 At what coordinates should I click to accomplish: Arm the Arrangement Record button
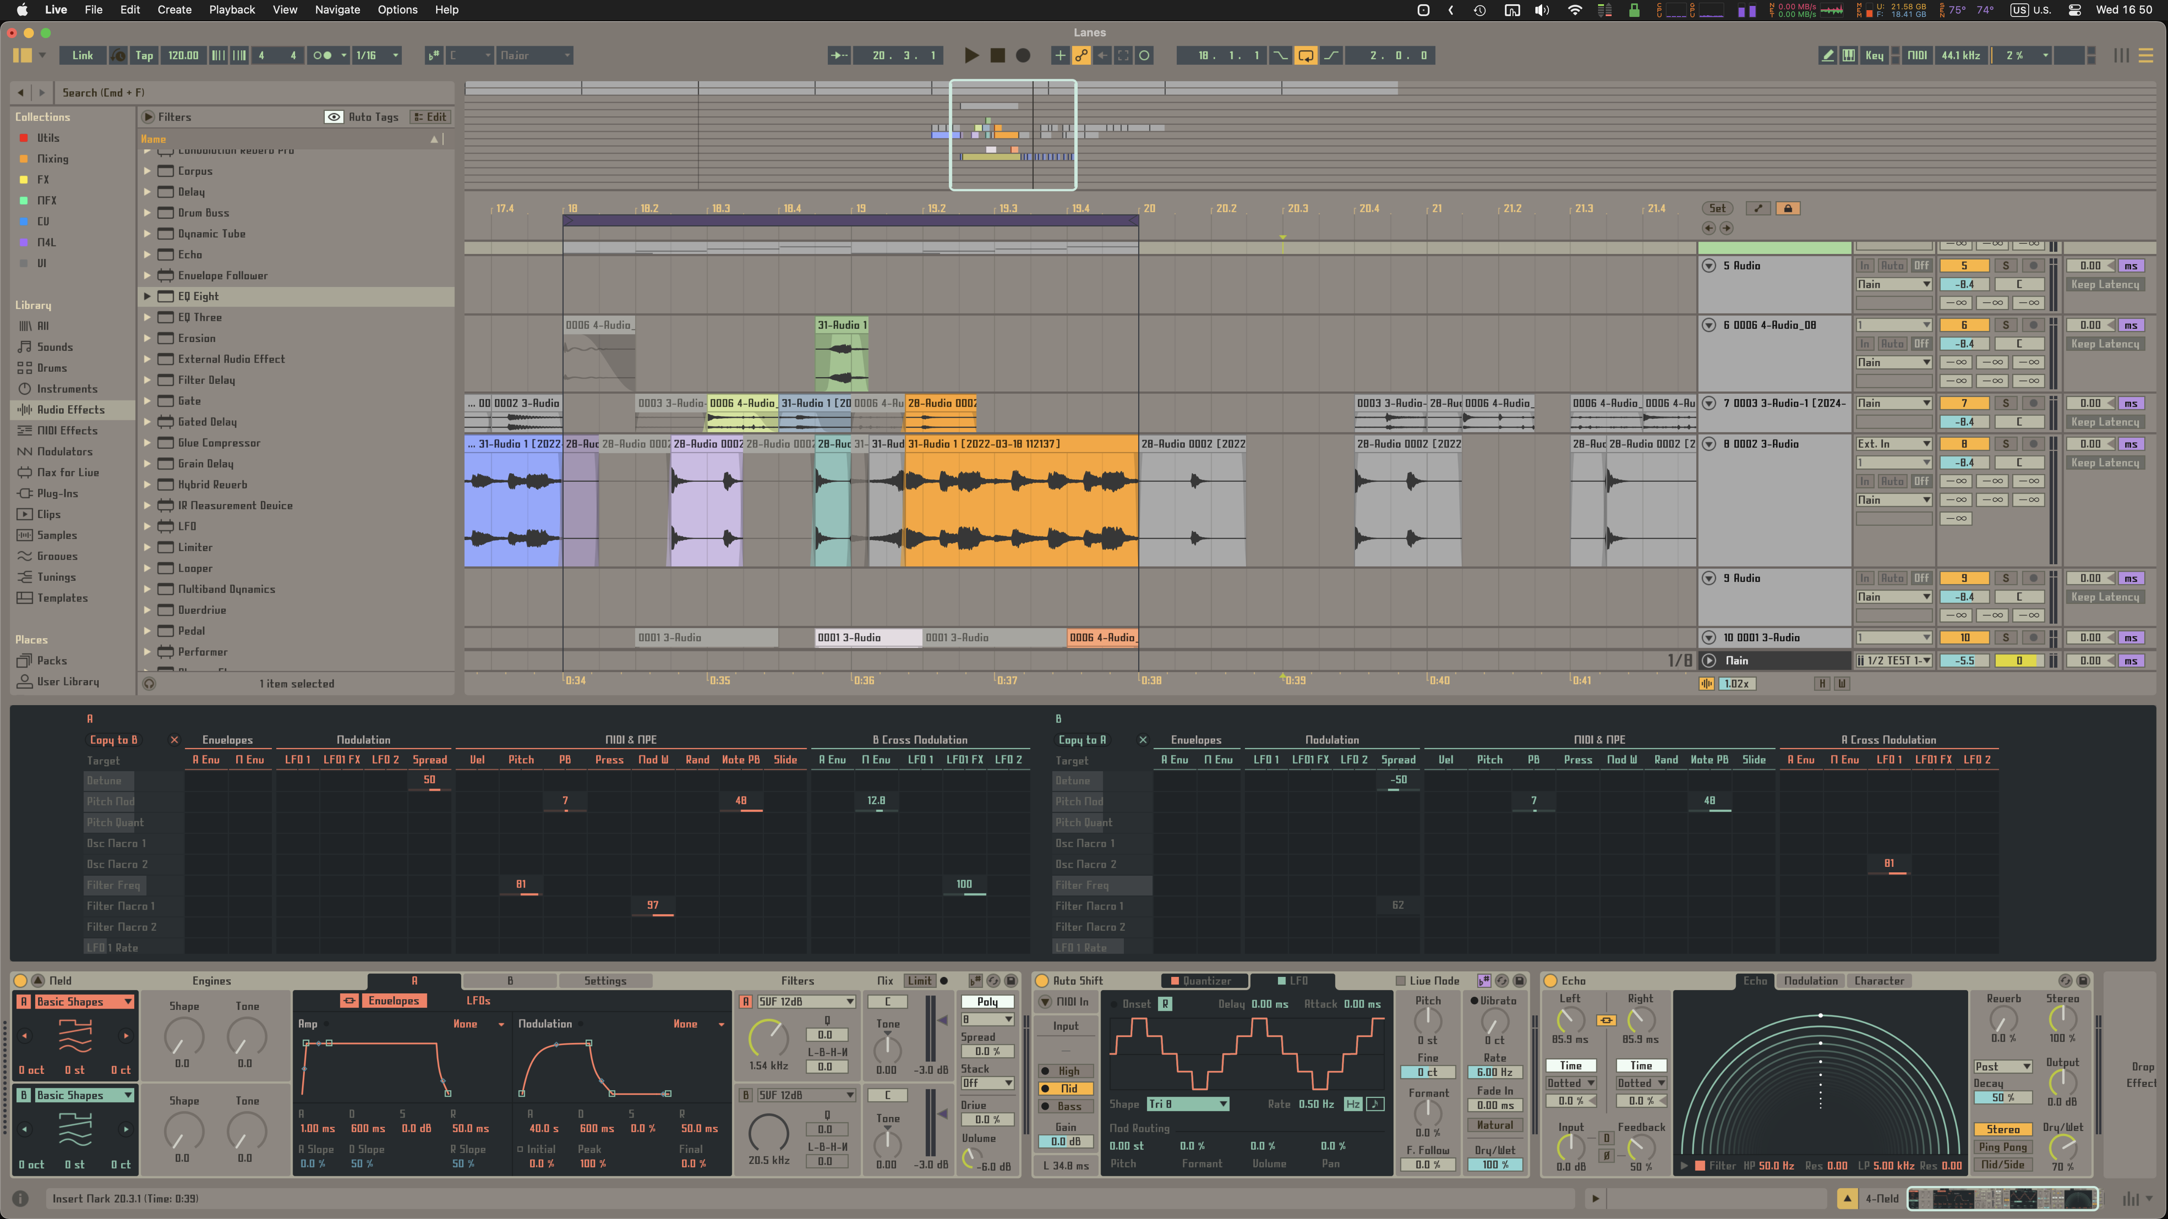1023,55
